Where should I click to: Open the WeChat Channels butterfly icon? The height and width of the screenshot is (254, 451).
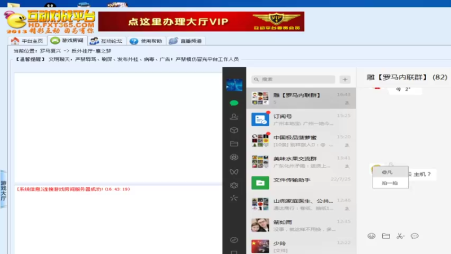pos(234,172)
